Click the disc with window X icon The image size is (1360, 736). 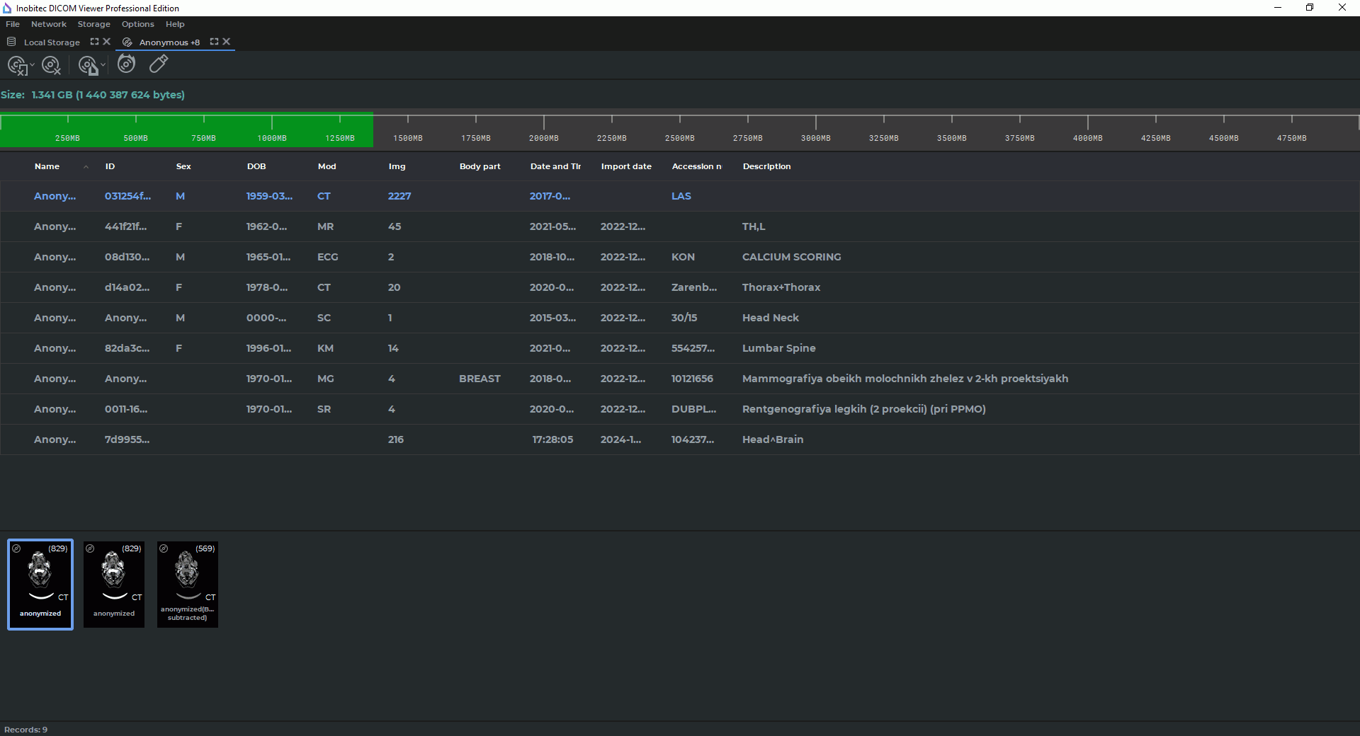click(x=17, y=66)
